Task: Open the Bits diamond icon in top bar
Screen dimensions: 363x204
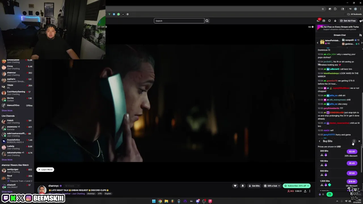Action: click(x=335, y=21)
